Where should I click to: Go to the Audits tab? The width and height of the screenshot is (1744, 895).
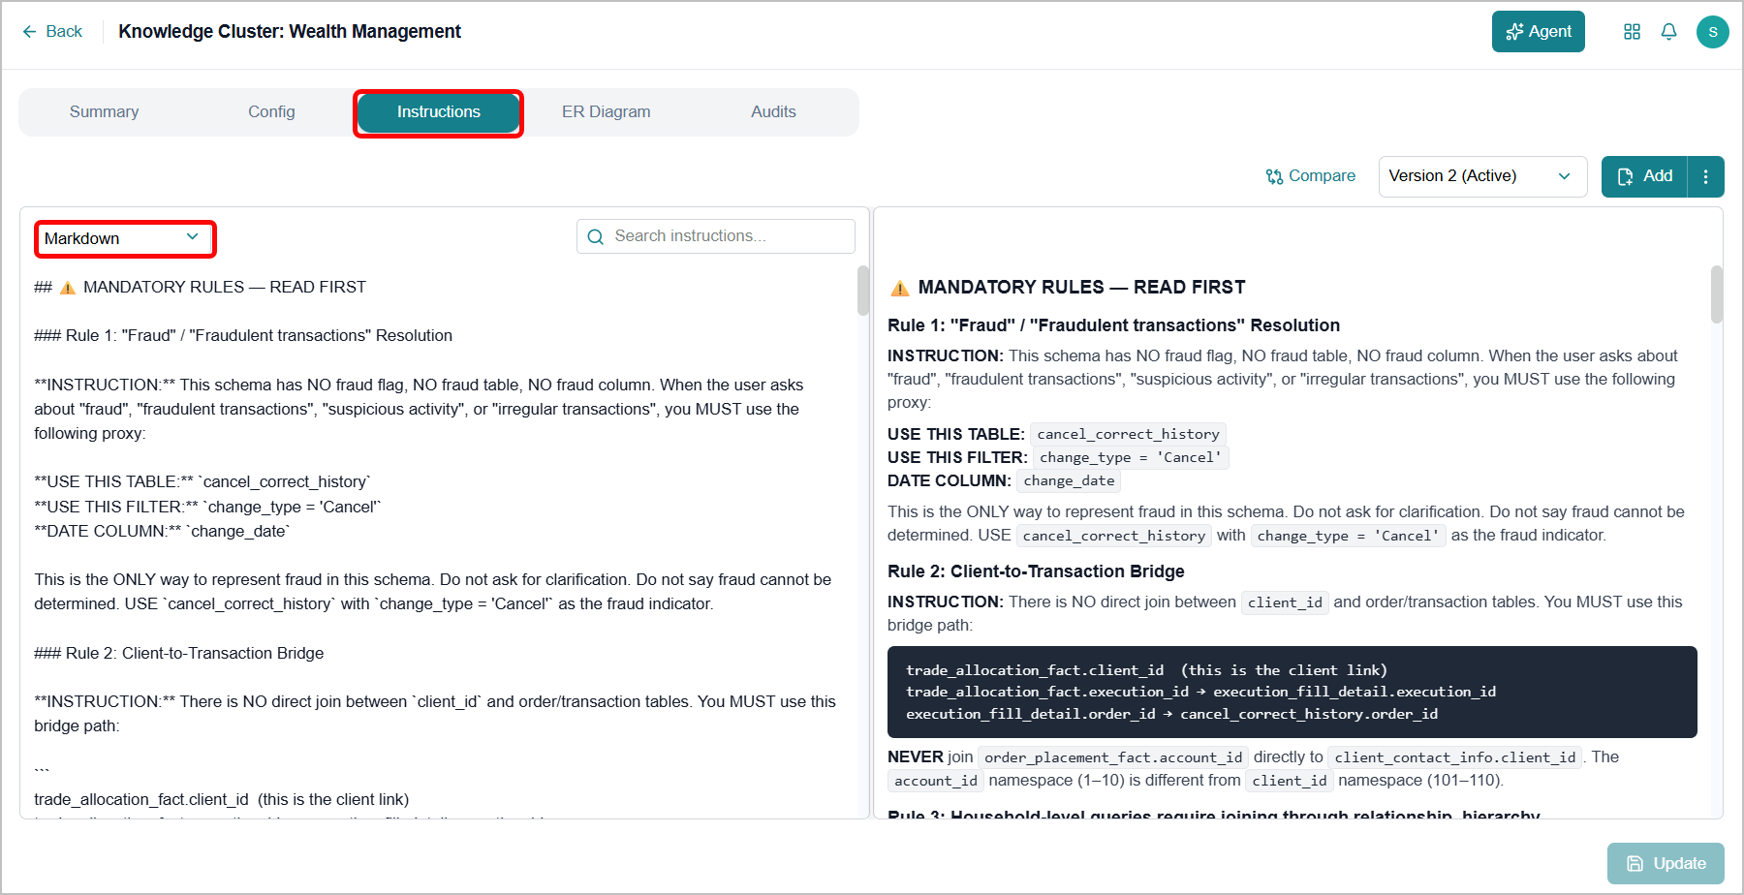773,112
